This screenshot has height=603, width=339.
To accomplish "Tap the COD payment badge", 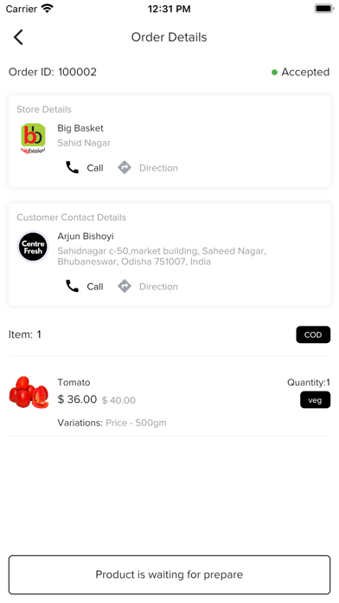I will pos(313,334).
